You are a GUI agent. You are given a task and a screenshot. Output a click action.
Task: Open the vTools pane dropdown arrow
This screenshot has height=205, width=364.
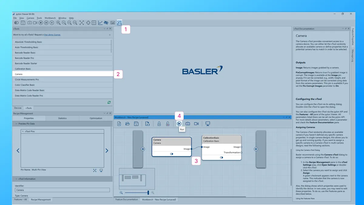(x=105, y=29)
